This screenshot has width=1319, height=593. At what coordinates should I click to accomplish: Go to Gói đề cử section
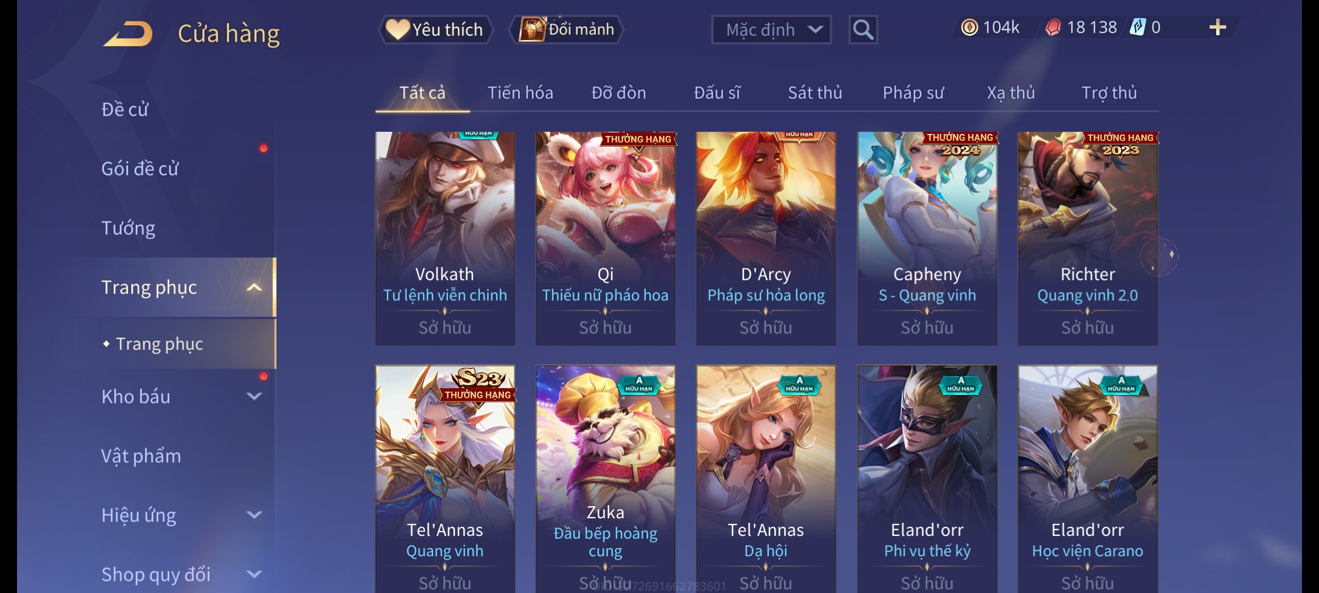[140, 169]
